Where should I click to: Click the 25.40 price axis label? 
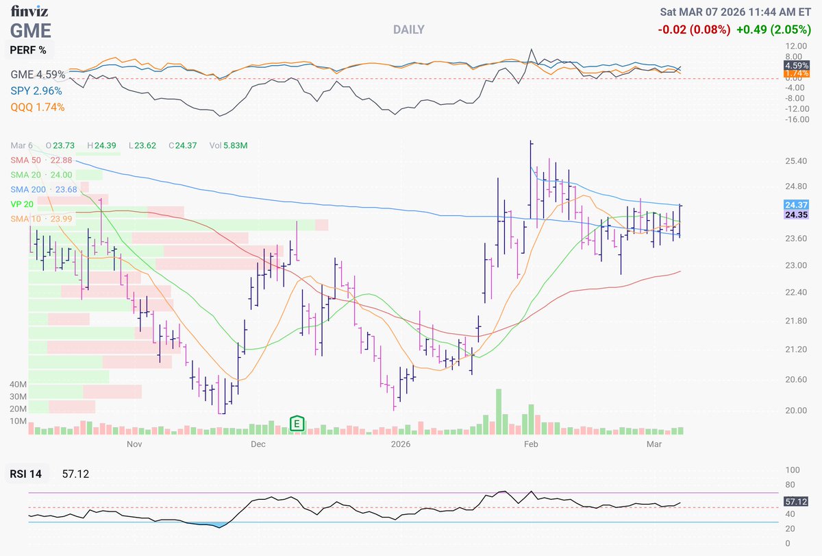[x=795, y=161]
